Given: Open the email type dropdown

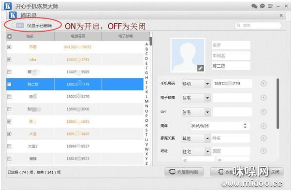Looking at the screenshot, I should [196, 98].
